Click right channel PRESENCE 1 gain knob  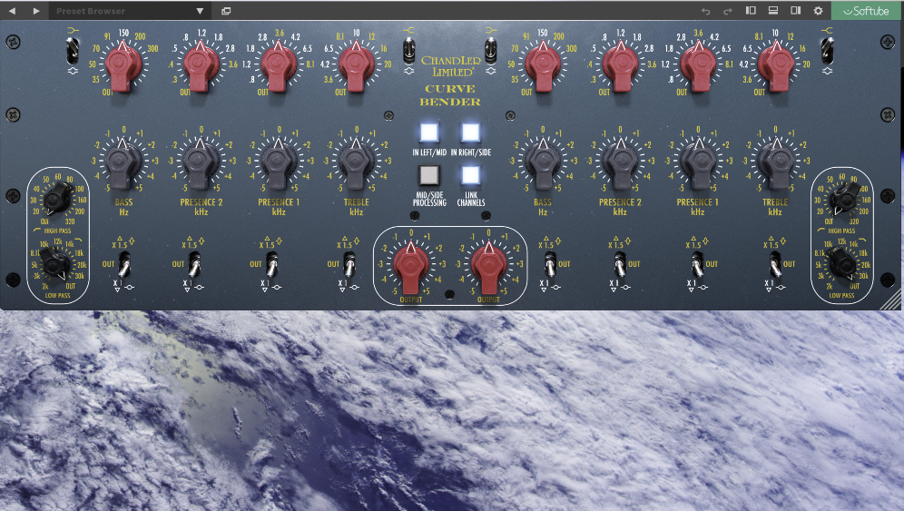(x=698, y=162)
